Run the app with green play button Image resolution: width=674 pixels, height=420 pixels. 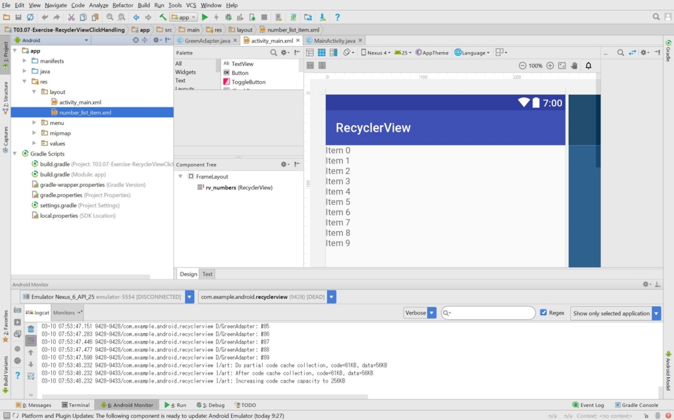pos(205,17)
